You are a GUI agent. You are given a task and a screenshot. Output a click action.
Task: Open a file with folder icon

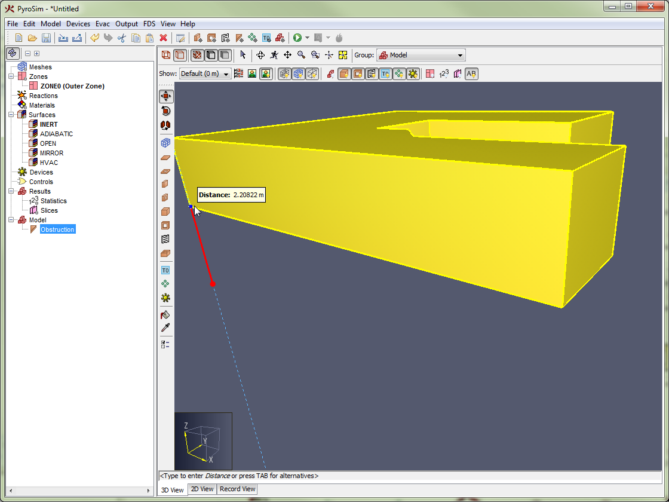[x=32, y=38]
